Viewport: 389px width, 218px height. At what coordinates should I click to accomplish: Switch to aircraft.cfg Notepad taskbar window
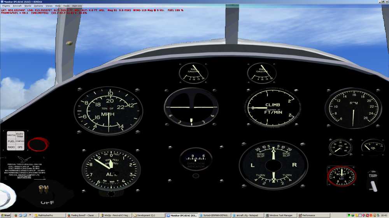click(247, 215)
